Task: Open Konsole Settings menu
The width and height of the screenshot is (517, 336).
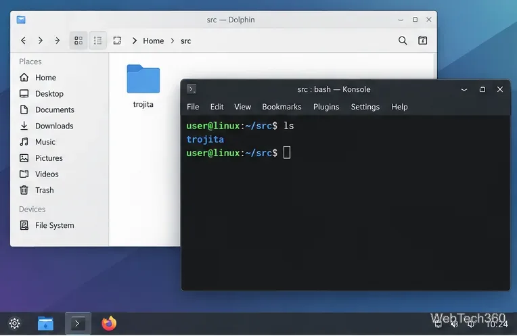Action: click(365, 107)
